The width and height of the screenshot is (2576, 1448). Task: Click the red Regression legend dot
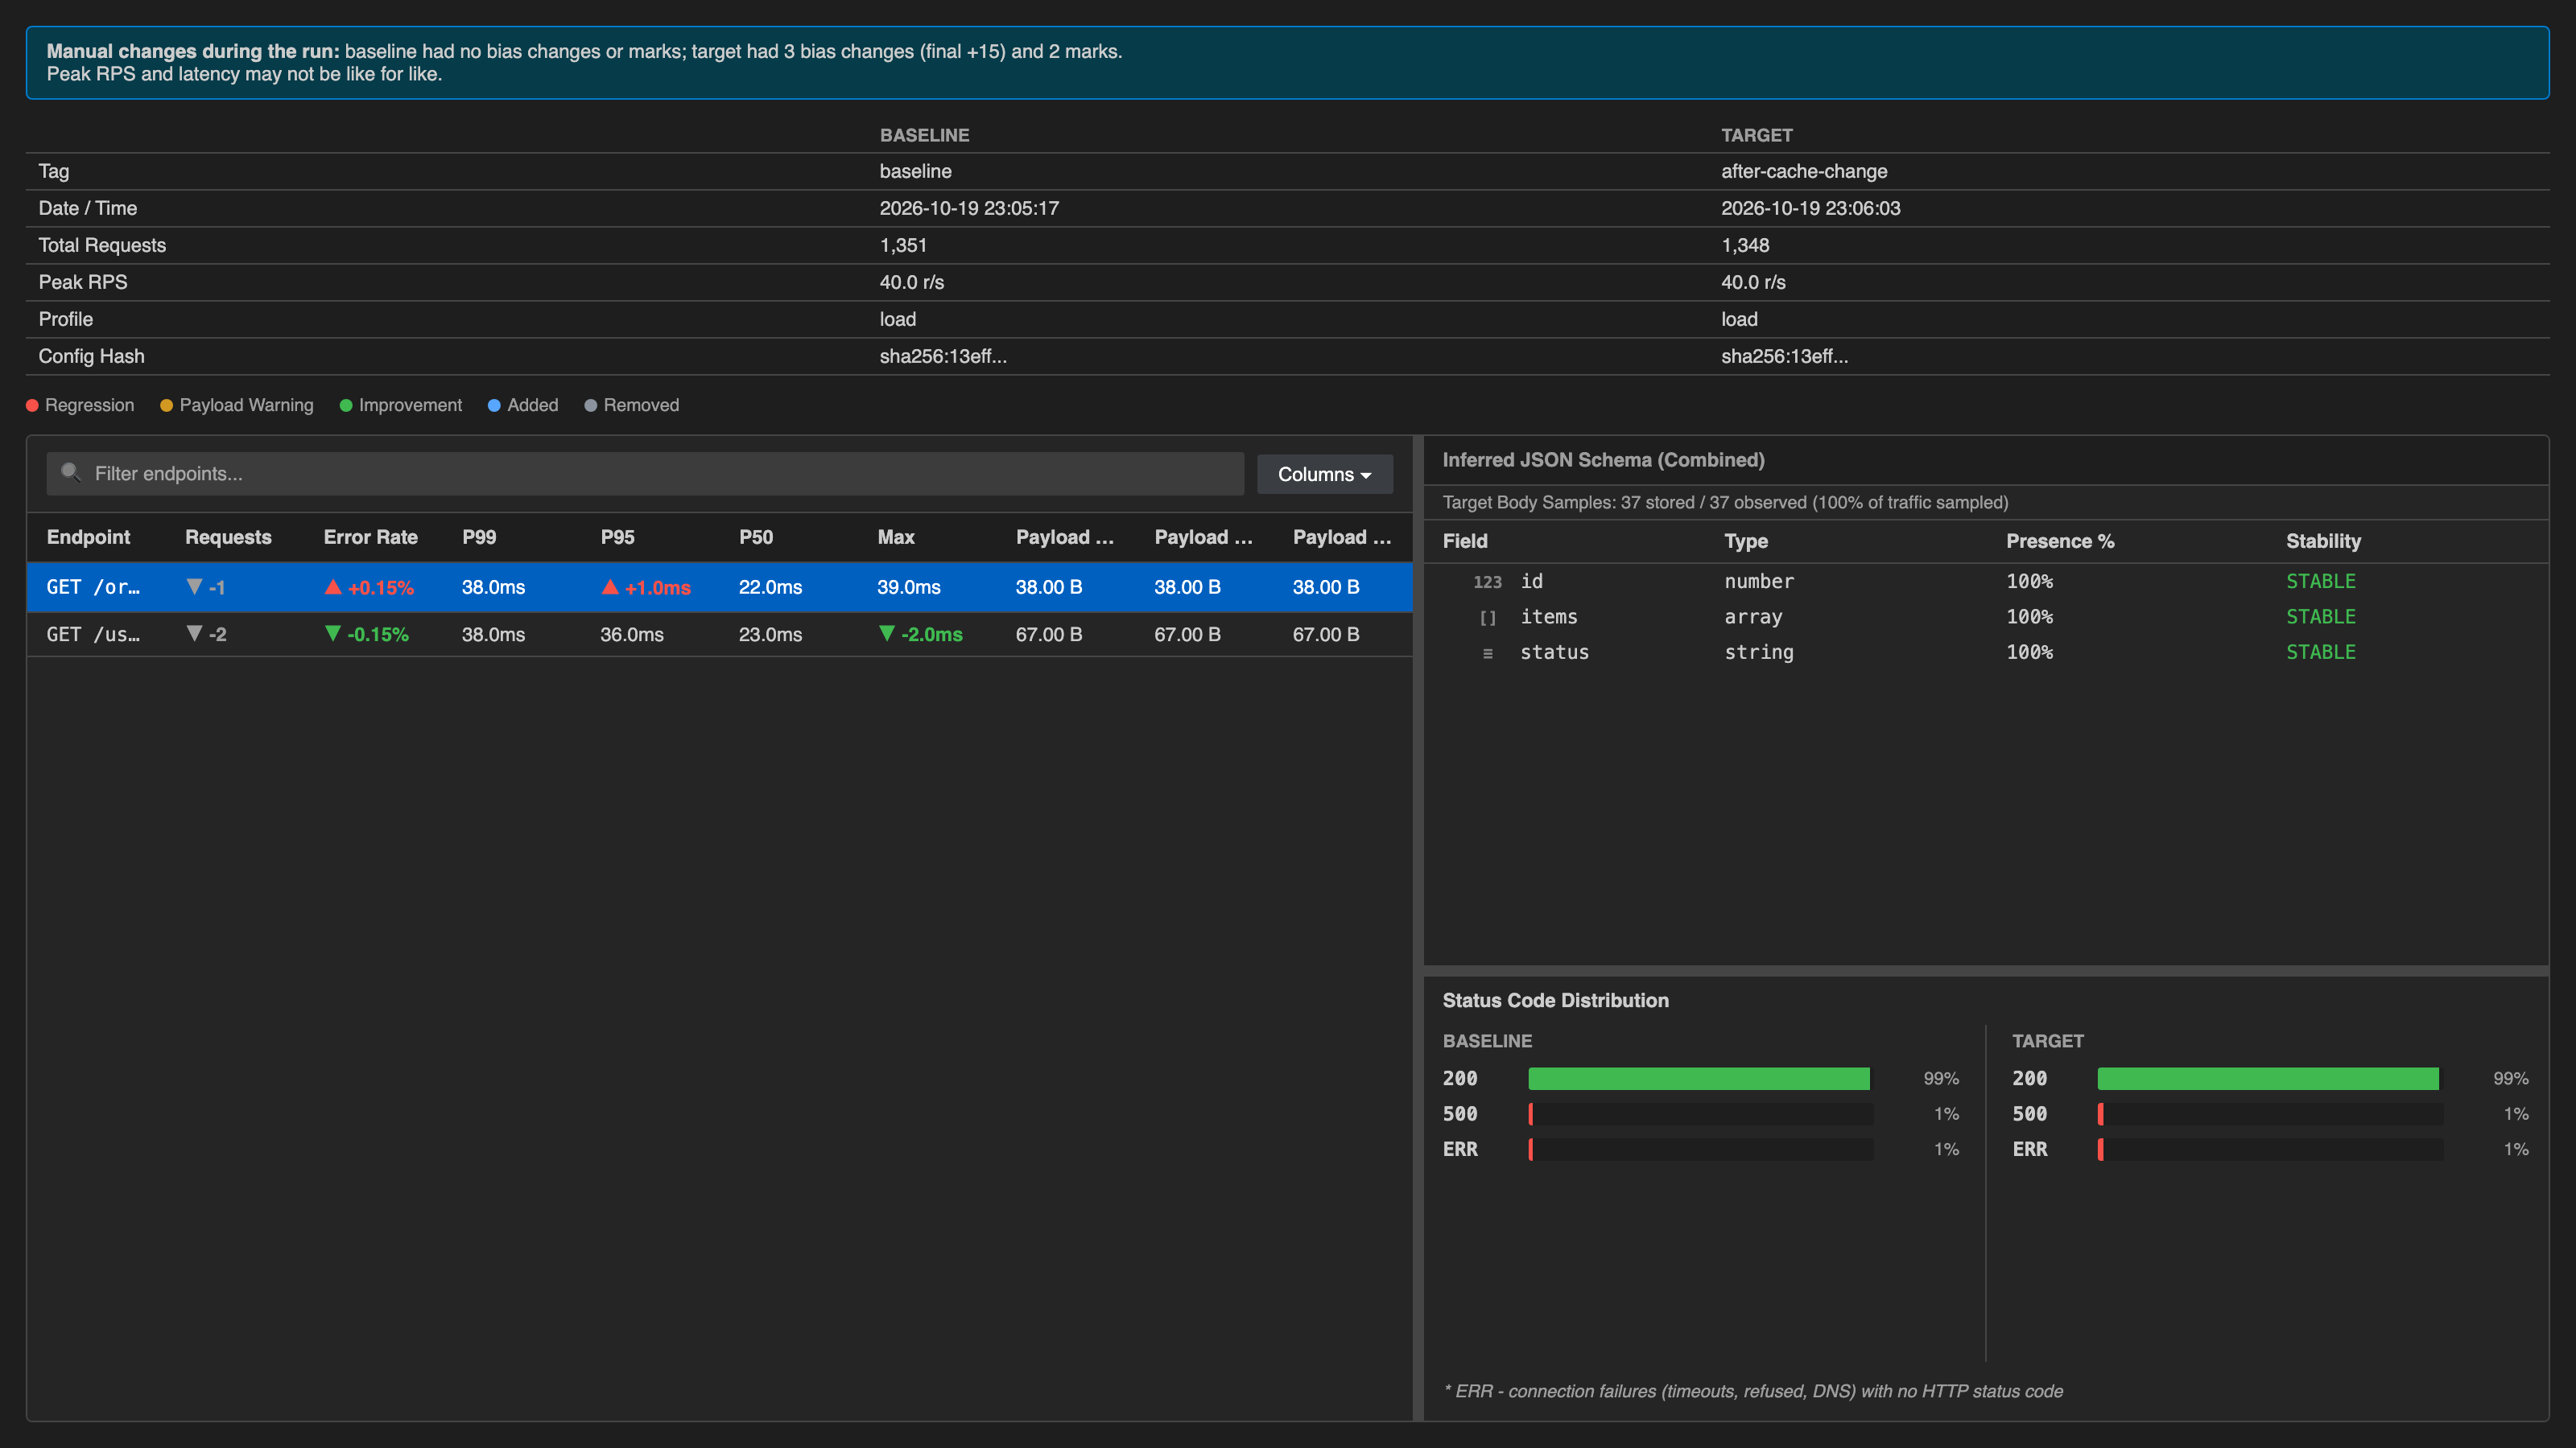[32, 405]
